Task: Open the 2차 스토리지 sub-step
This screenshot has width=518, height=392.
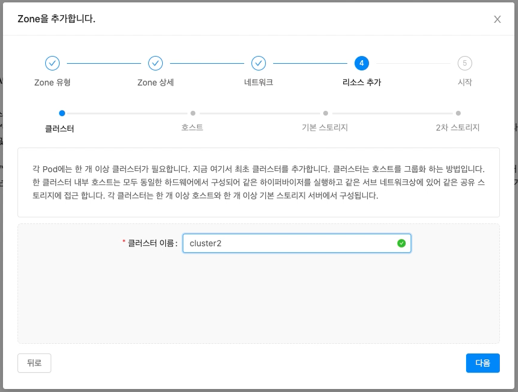Action: pyautogui.click(x=458, y=126)
